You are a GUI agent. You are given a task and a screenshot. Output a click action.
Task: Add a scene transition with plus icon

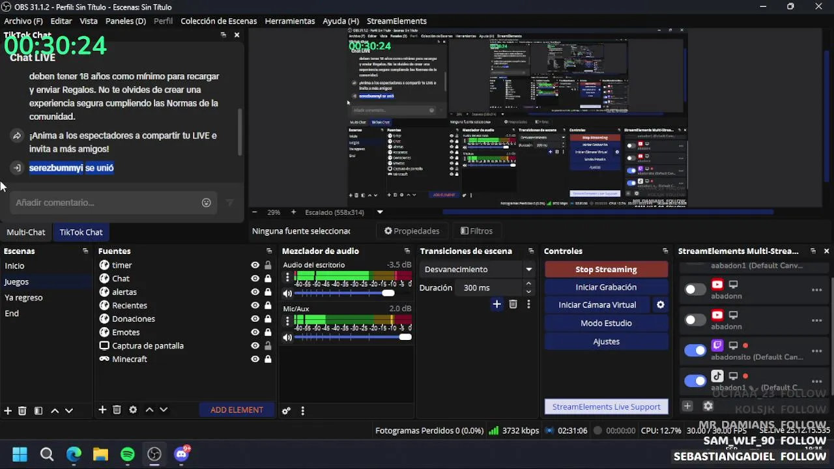click(x=496, y=304)
